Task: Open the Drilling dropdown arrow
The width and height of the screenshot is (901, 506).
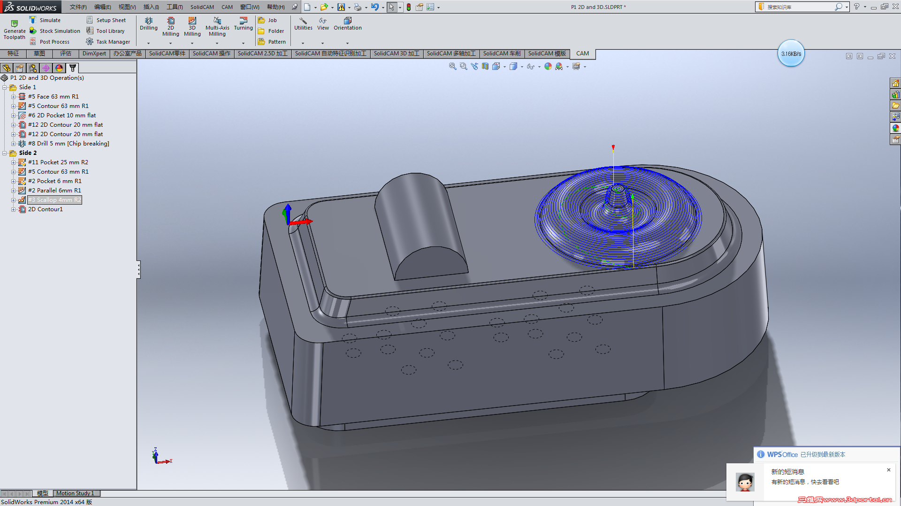Action: [x=149, y=43]
